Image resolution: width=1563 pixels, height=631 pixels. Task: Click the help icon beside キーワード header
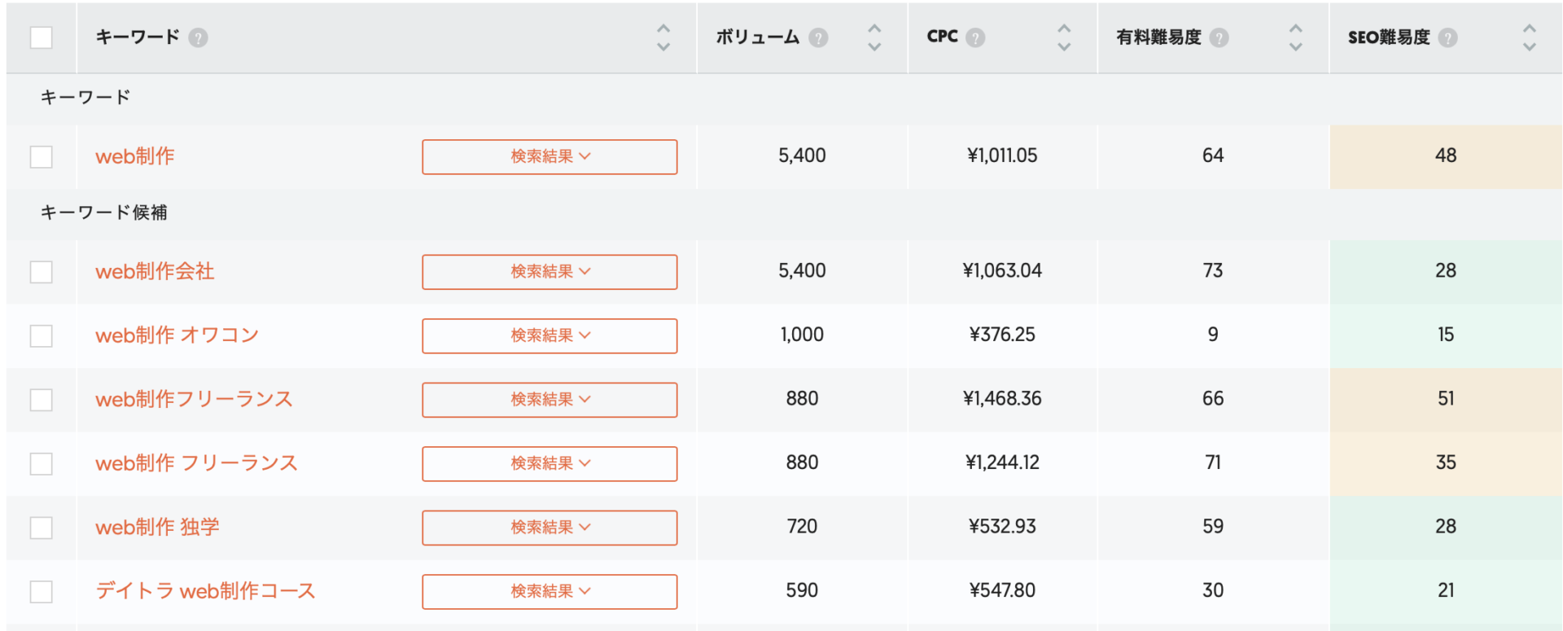coord(198,37)
